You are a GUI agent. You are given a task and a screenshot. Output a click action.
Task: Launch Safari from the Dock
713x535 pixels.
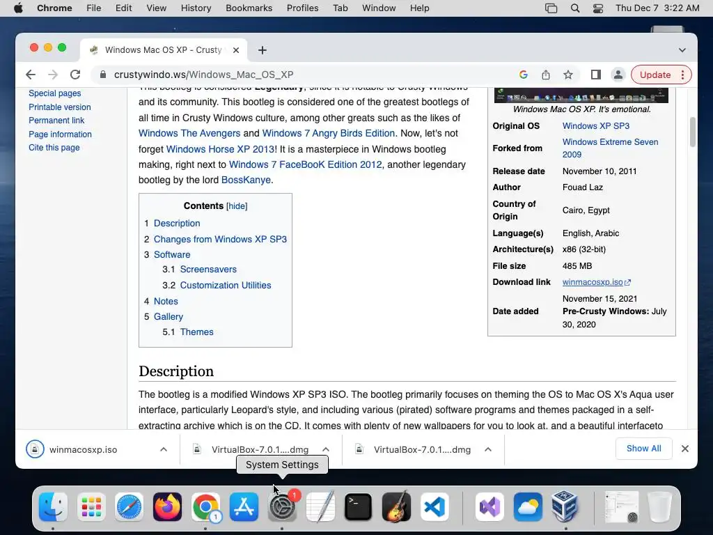(x=129, y=506)
